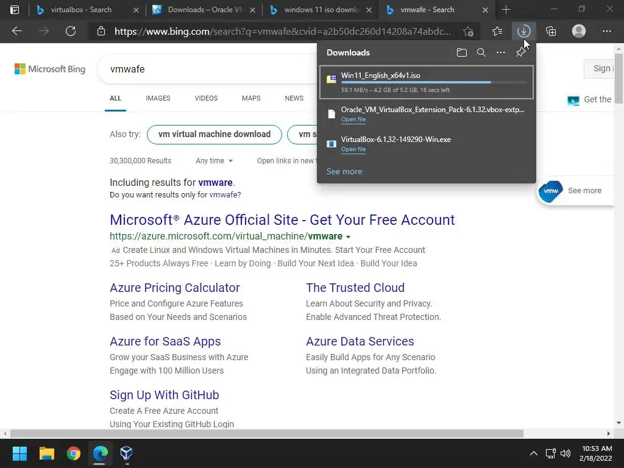Close the Downloads – Oracle VM tab

pos(252,10)
